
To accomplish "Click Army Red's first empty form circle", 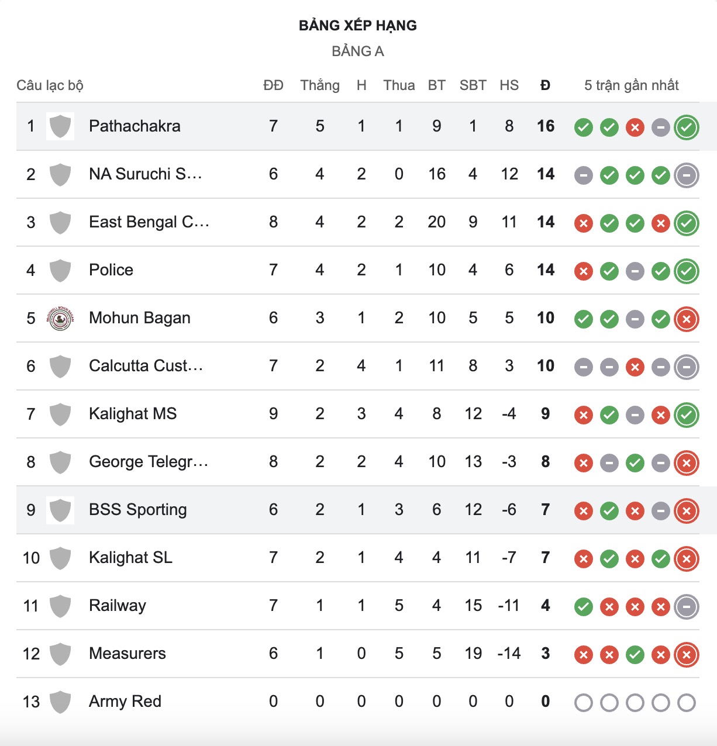I will pos(584,702).
